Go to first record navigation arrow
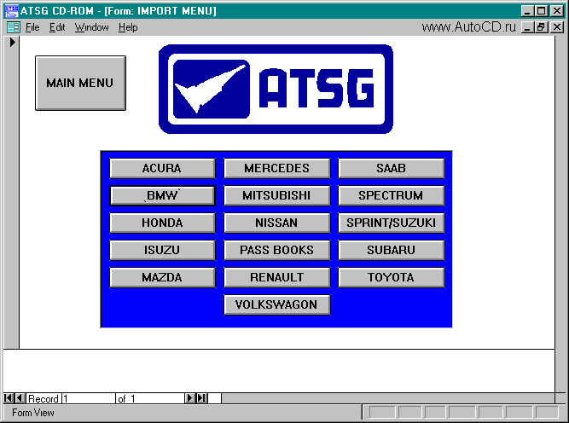 [x=9, y=398]
